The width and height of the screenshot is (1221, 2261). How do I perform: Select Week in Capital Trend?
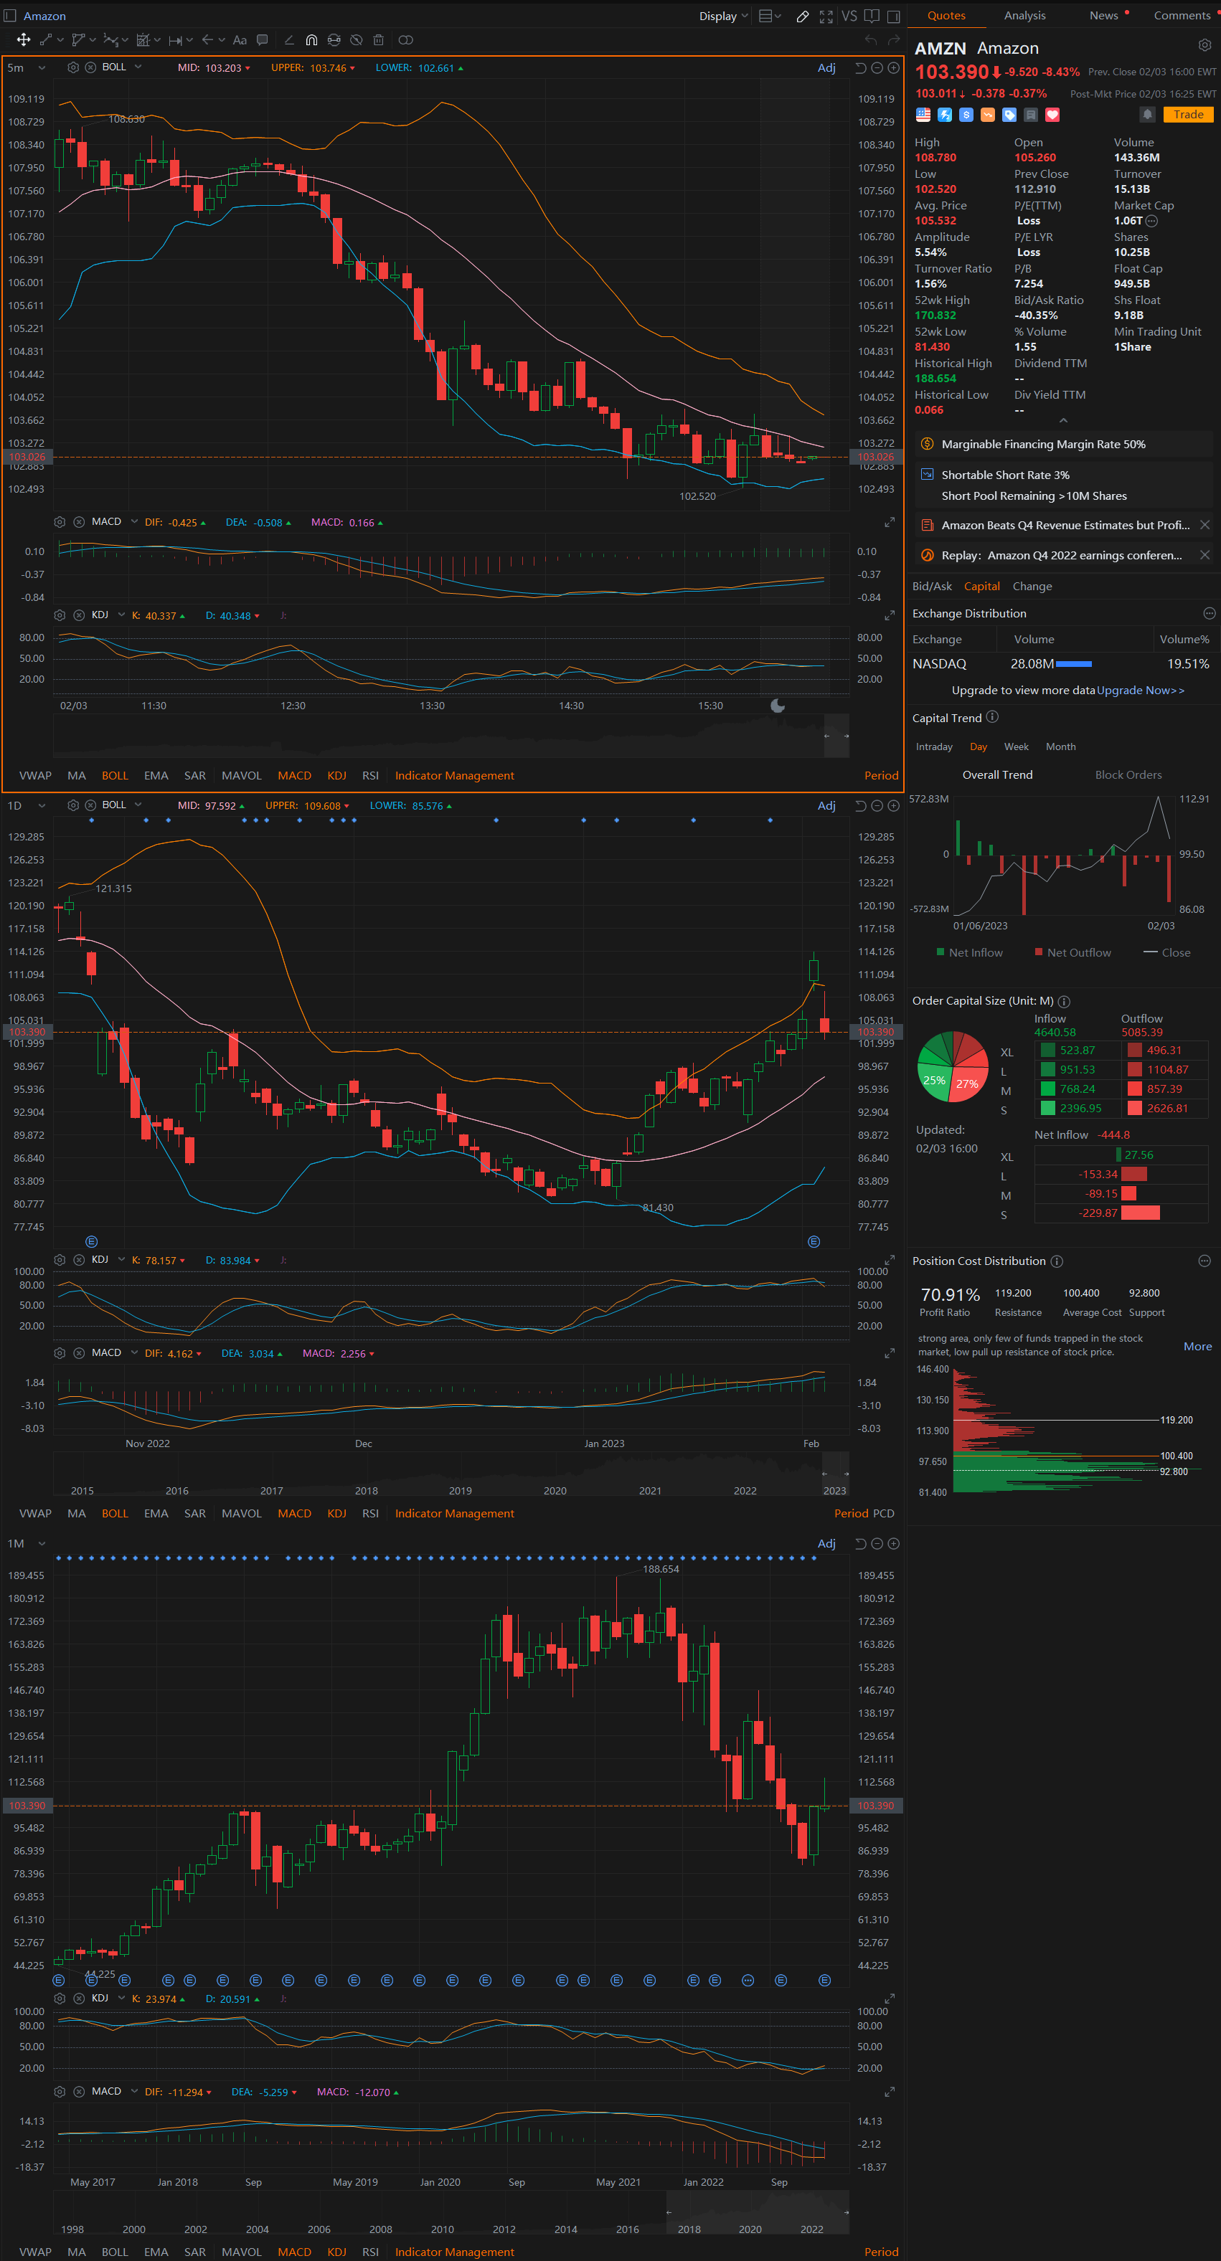(x=1016, y=747)
